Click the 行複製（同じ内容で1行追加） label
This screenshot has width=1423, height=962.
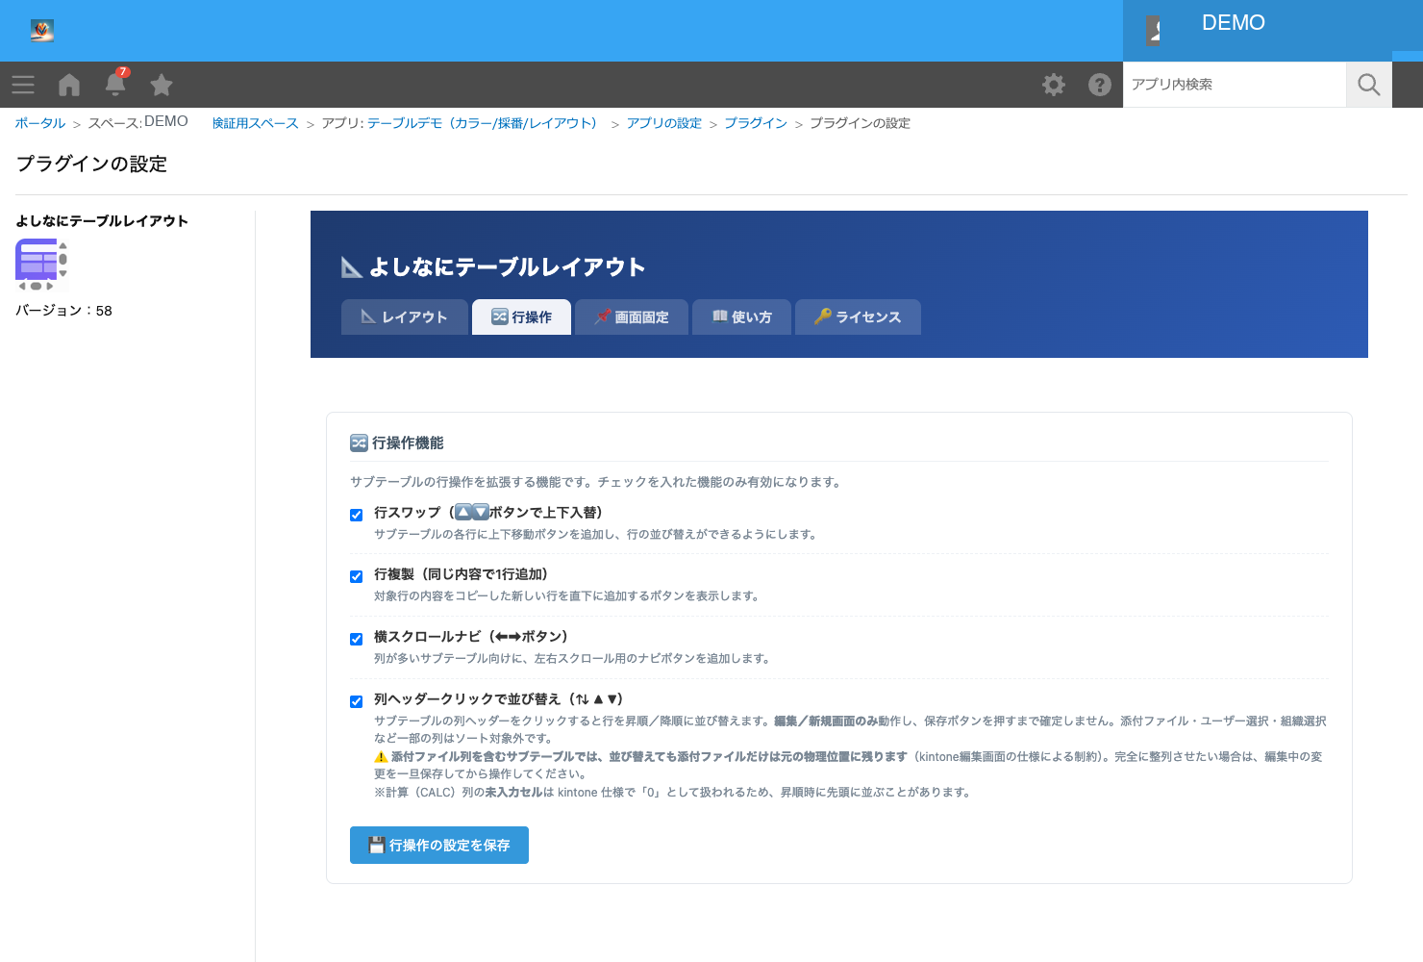[462, 574]
